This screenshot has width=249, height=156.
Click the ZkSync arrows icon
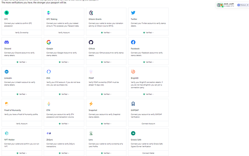click(49, 133)
